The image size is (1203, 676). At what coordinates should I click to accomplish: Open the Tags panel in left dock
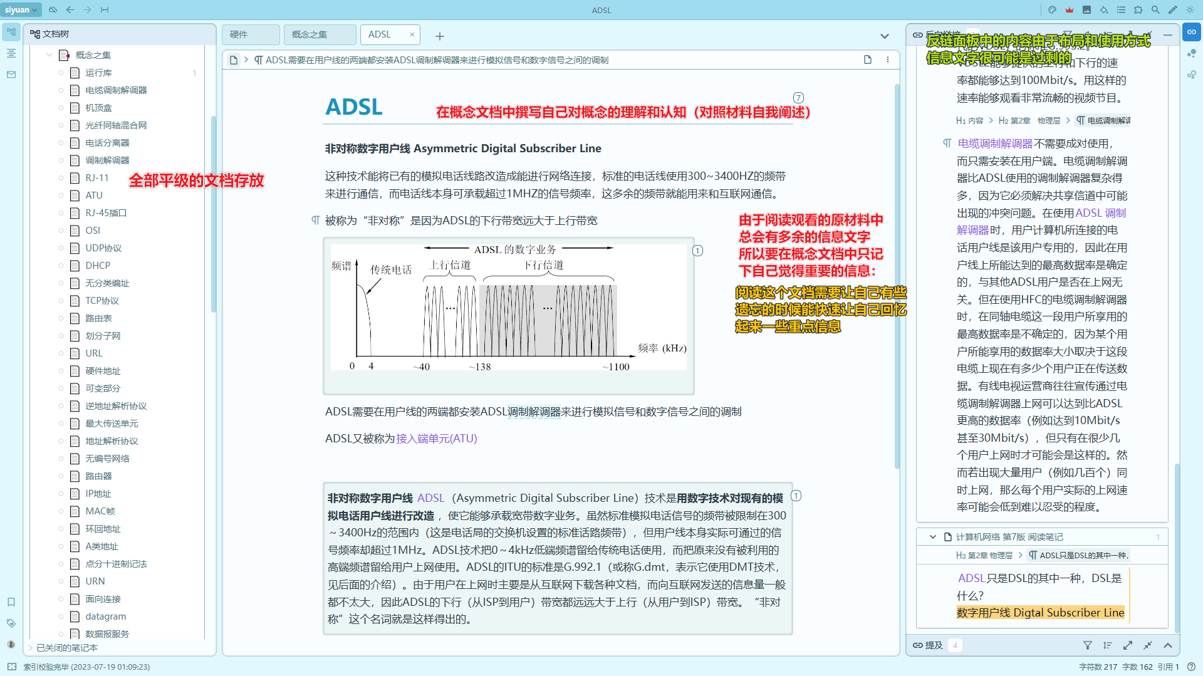click(11, 623)
